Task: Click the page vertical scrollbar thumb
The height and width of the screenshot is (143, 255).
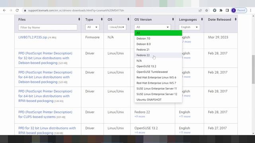Action: click(x=253, y=70)
